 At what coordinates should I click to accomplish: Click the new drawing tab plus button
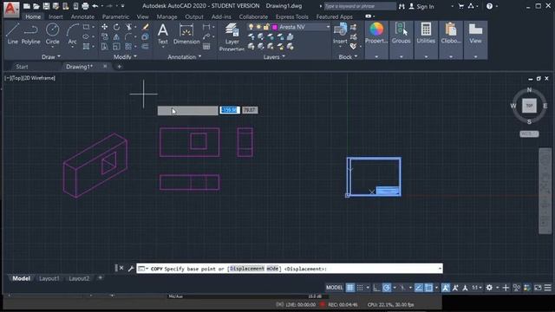point(120,67)
